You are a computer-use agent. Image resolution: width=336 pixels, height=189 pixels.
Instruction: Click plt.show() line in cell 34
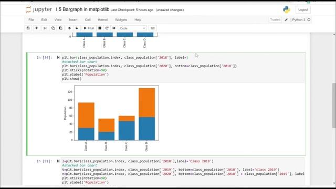72,79
